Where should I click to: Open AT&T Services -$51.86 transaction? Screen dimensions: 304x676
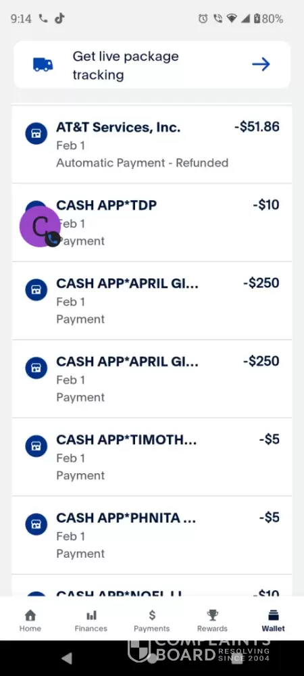coord(152,145)
